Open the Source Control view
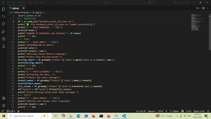Viewport: 211px width, 119px height. coord(4,24)
